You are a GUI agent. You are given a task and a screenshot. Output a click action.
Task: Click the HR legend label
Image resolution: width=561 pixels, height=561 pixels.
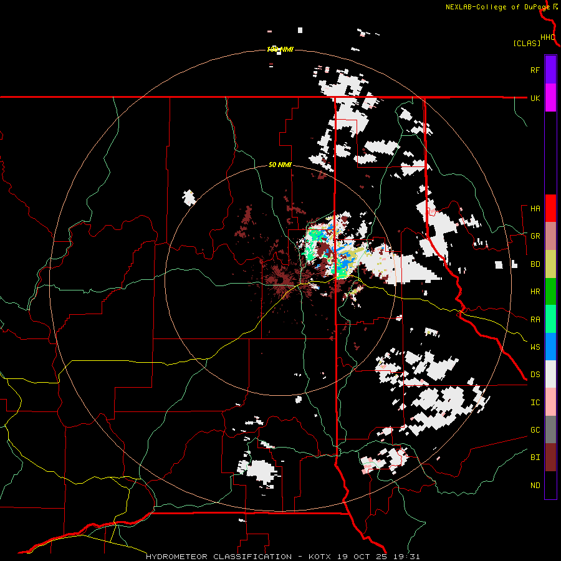(x=535, y=292)
